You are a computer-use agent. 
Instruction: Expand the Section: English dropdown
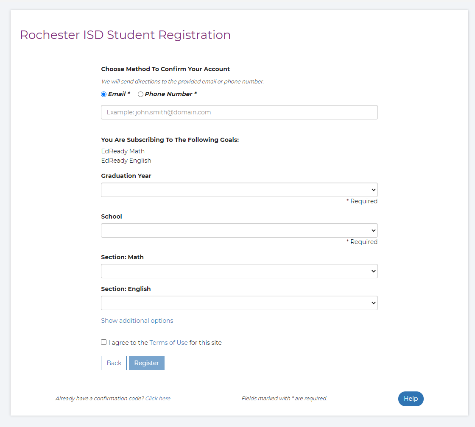[239, 303]
